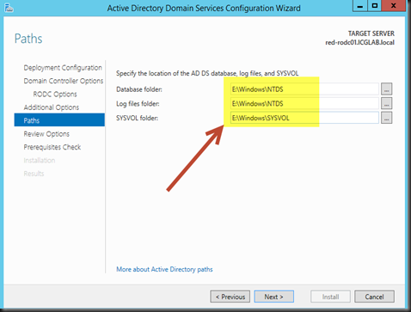Click the Database folder label
411x312 pixels.
139,89
